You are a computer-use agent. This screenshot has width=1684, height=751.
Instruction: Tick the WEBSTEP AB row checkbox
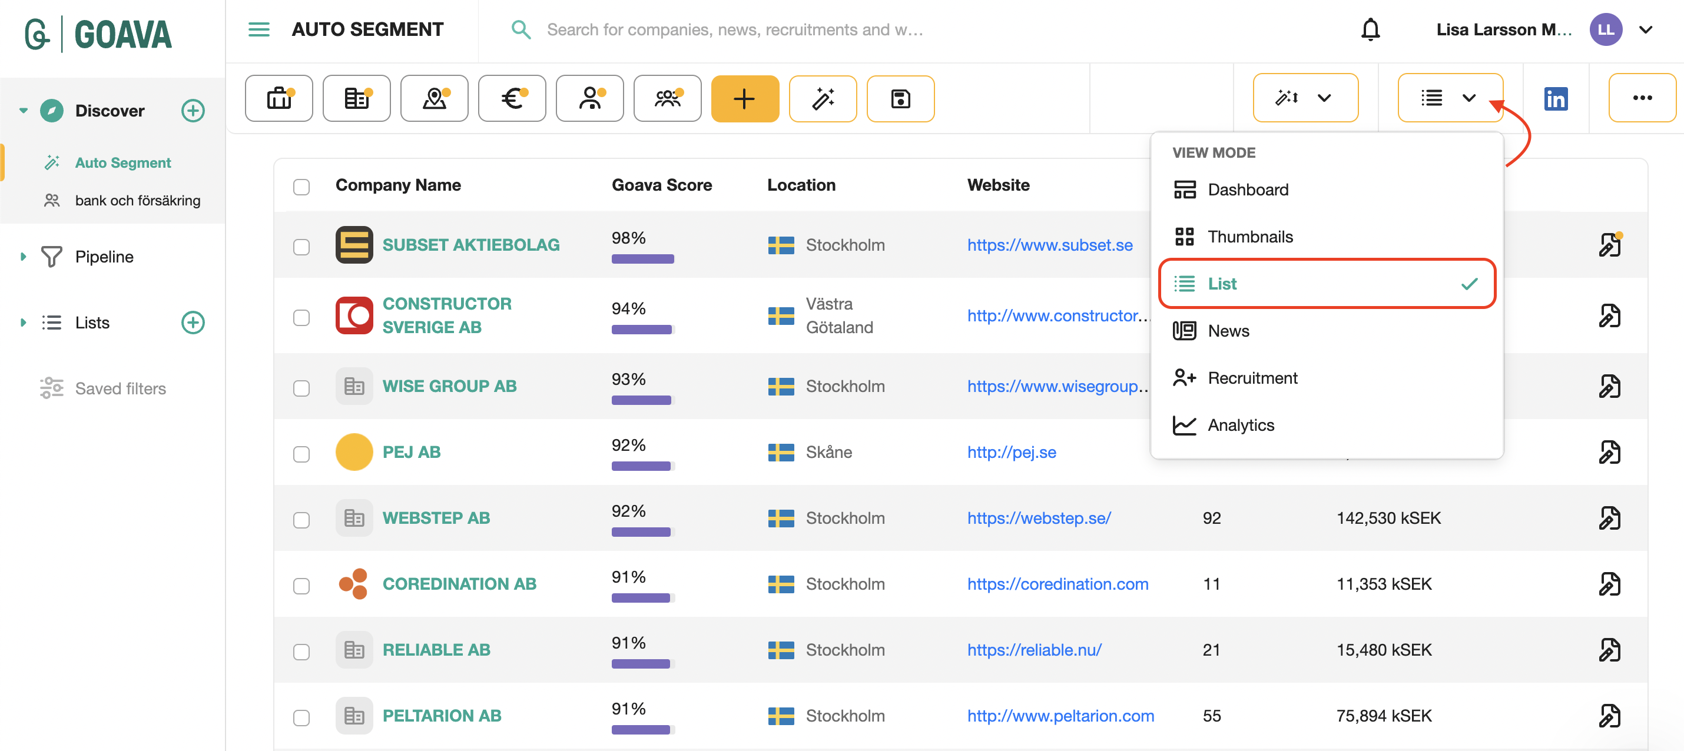click(x=301, y=520)
